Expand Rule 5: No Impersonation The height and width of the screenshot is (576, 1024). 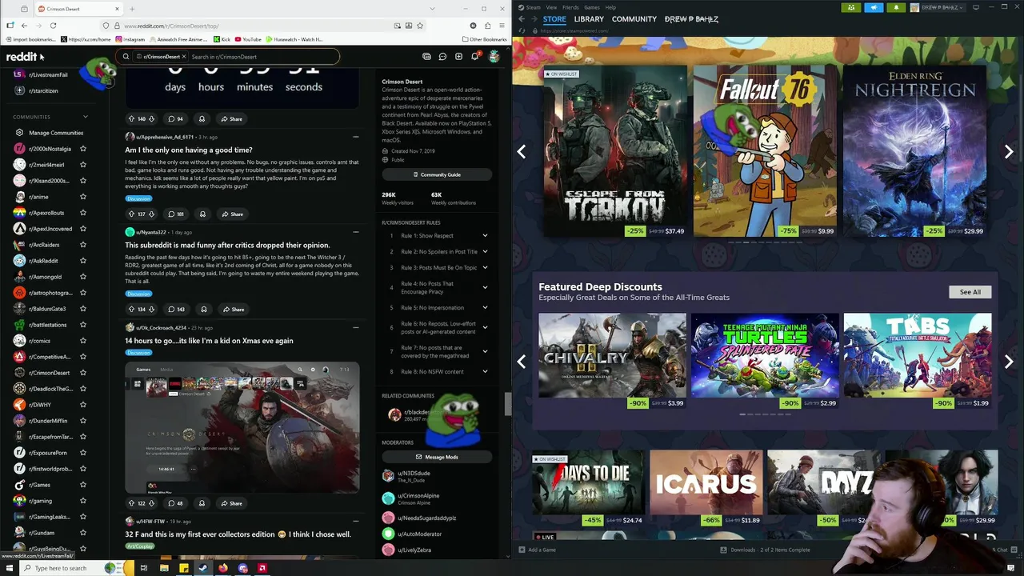point(485,307)
